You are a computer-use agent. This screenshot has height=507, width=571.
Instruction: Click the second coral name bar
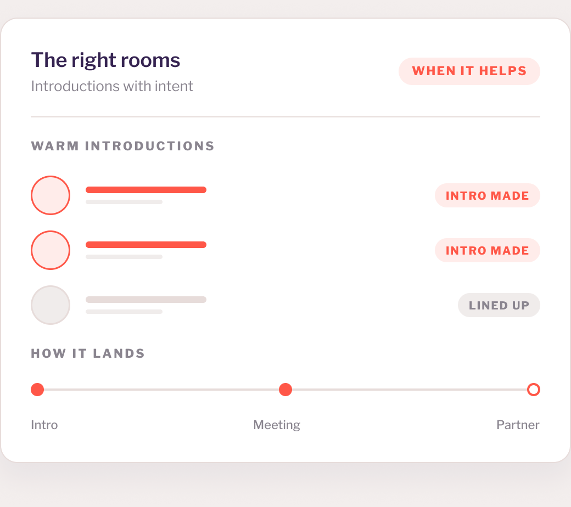click(146, 245)
